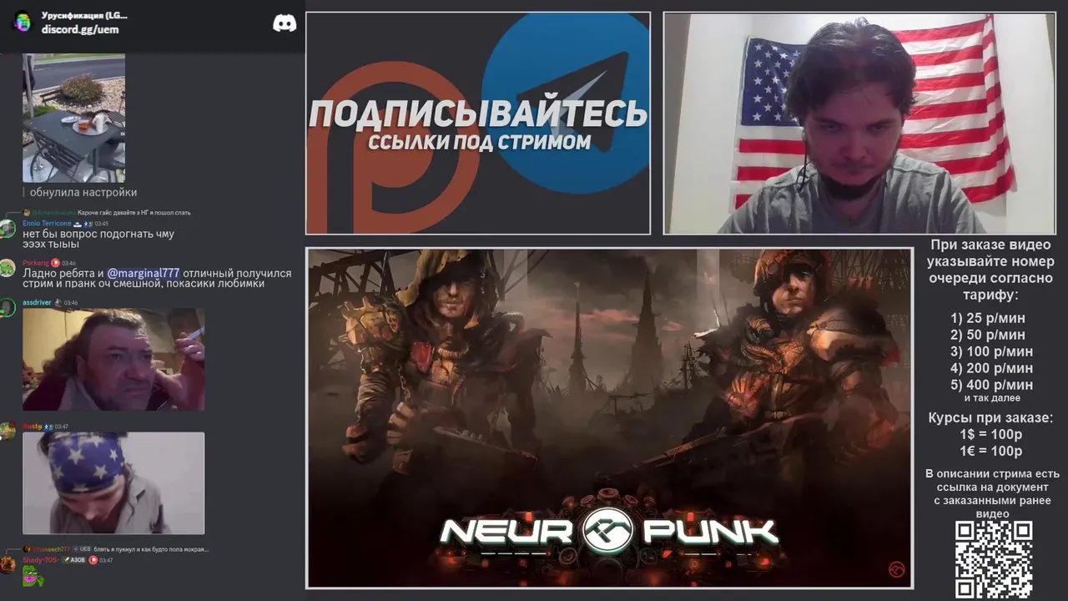Click username Rusty
The image size is (1068, 601).
[32, 427]
